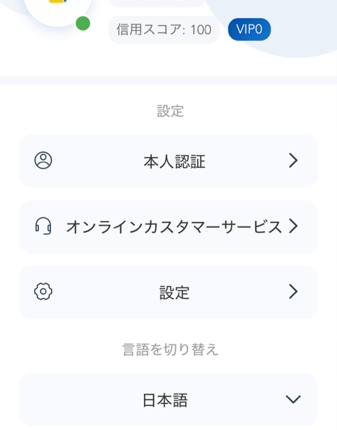Open オンラインカスタマーサービス menu row
Image resolution: width=337 pixels, height=430 pixels.
click(x=168, y=227)
